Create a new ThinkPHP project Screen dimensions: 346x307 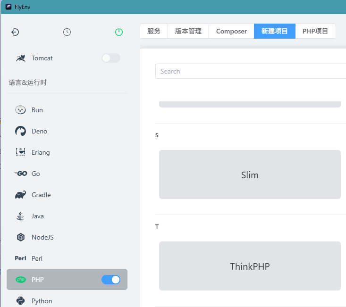click(x=250, y=266)
